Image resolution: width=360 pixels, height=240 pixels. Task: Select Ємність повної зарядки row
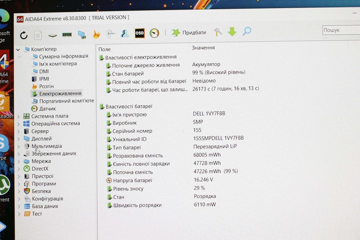click(x=164, y=164)
